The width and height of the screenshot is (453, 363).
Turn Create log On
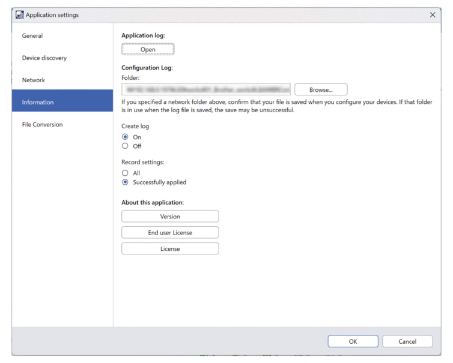[x=126, y=137]
